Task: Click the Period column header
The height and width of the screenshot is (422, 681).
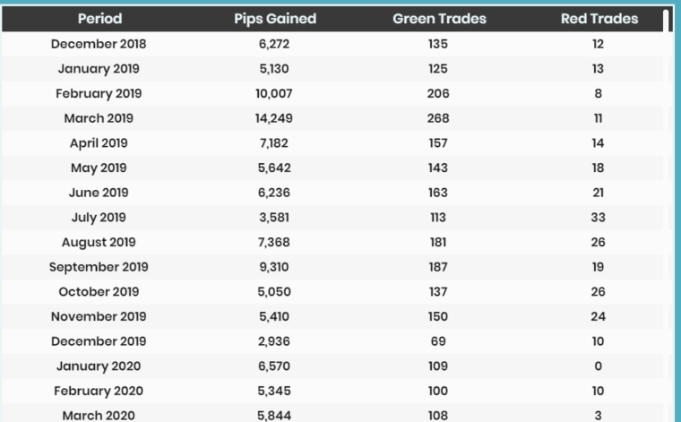Action: [x=99, y=19]
